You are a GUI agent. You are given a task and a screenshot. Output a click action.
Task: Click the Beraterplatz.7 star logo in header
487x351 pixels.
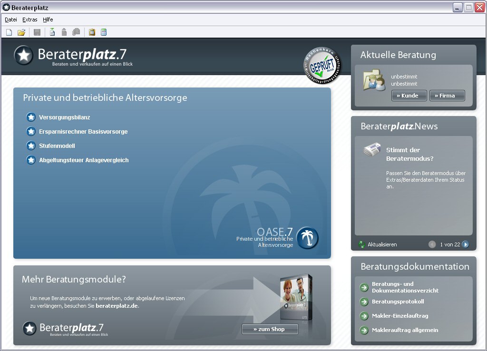point(24,55)
